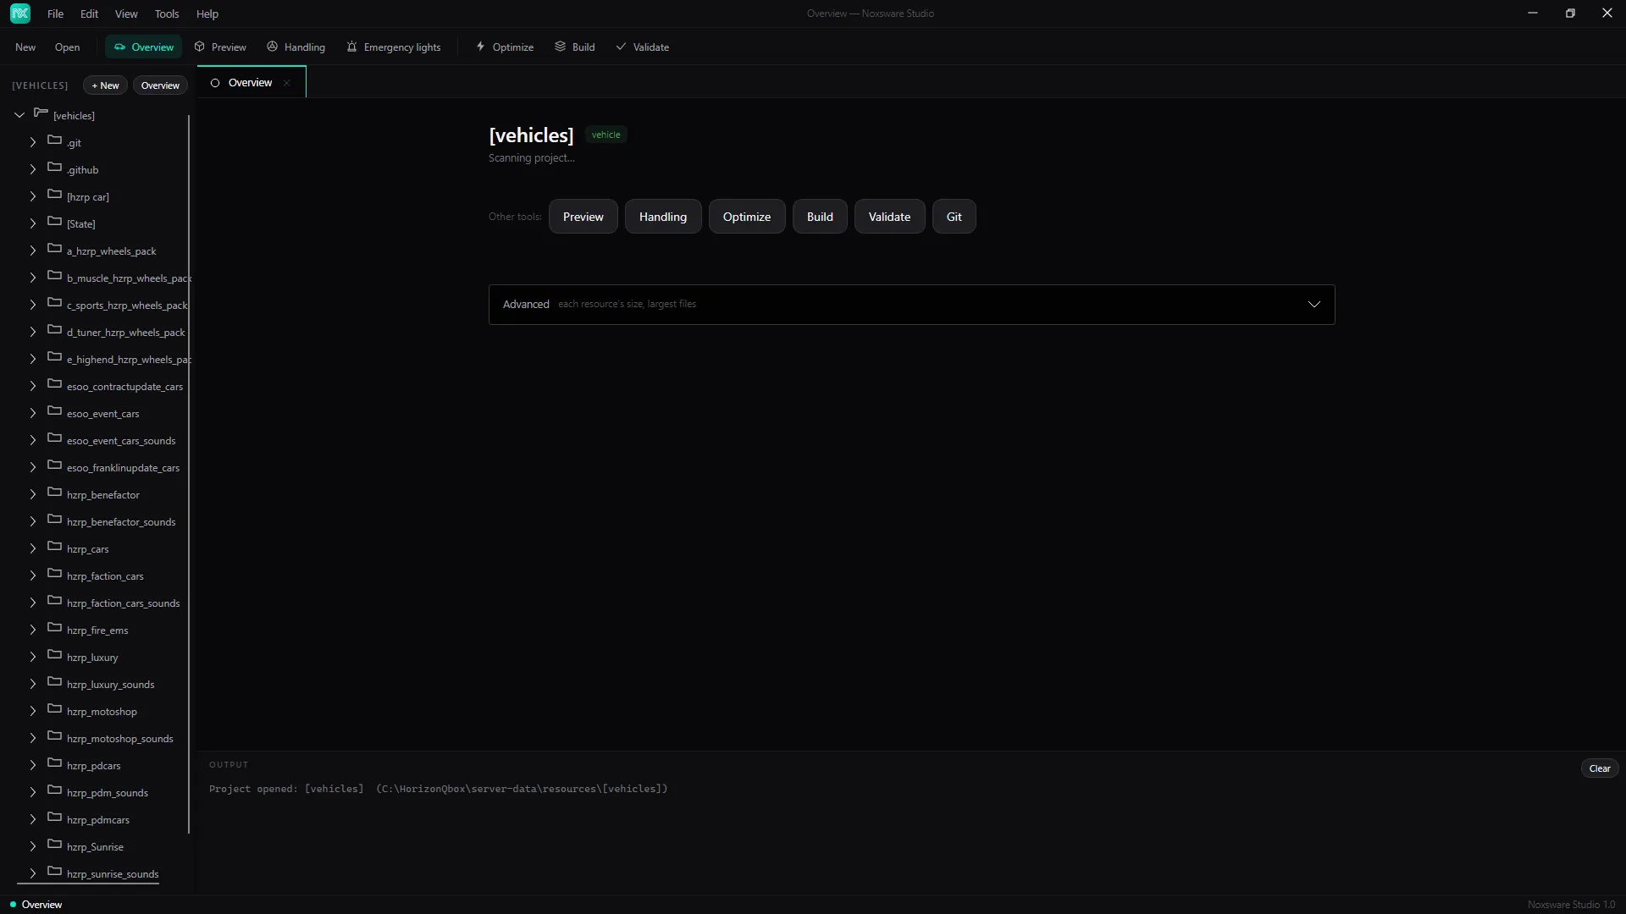Expand the Advanced section chevron
Screen dimensions: 1626x914
click(x=1314, y=305)
